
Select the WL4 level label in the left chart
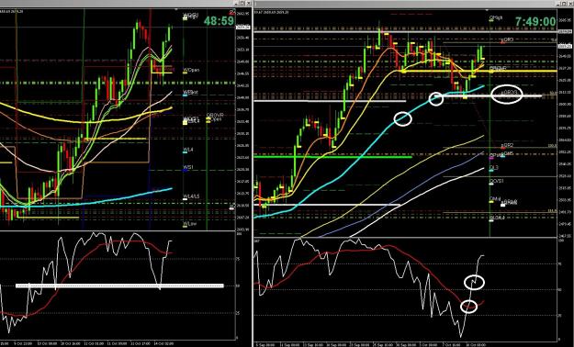188,150
